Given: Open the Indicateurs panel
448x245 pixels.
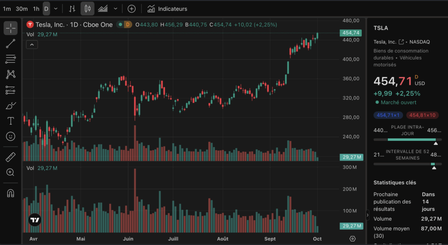Looking at the screenshot, I should click(x=167, y=9).
